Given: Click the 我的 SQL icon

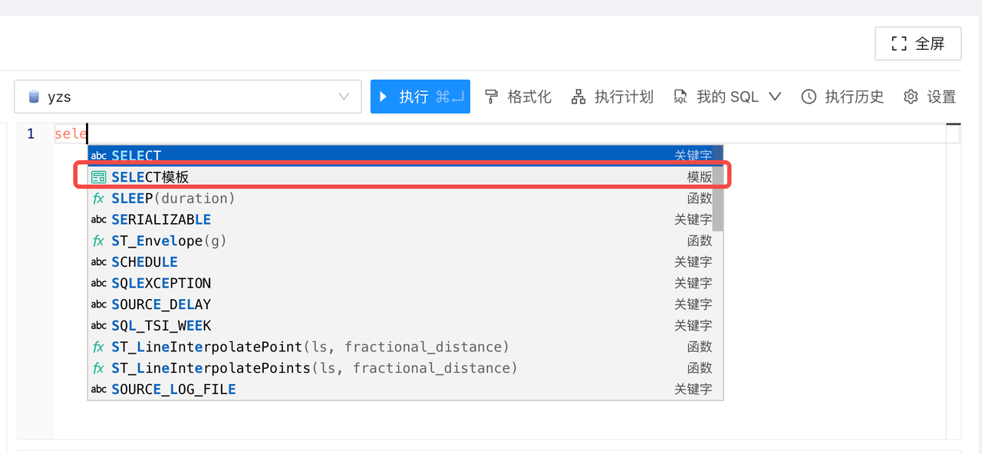Looking at the screenshot, I should point(679,96).
